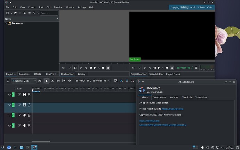This screenshot has height=150, width=240.
Task: Click the timeline horizontal scrollbar
Action: click(x=41, y=142)
